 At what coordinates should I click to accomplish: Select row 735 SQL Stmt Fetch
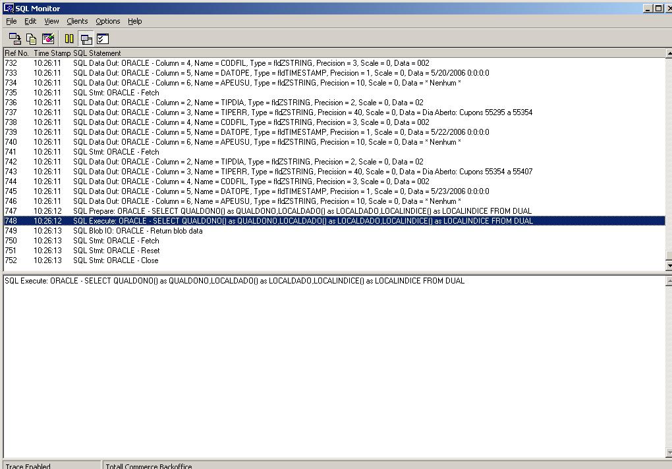pyautogui.click(x=334, y=93)
